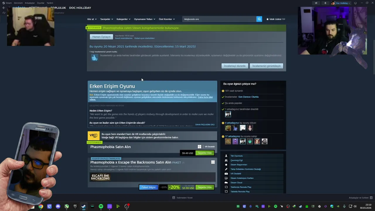
Task: Open the green Spotify taskbar icon
Action: coord(101,206)
